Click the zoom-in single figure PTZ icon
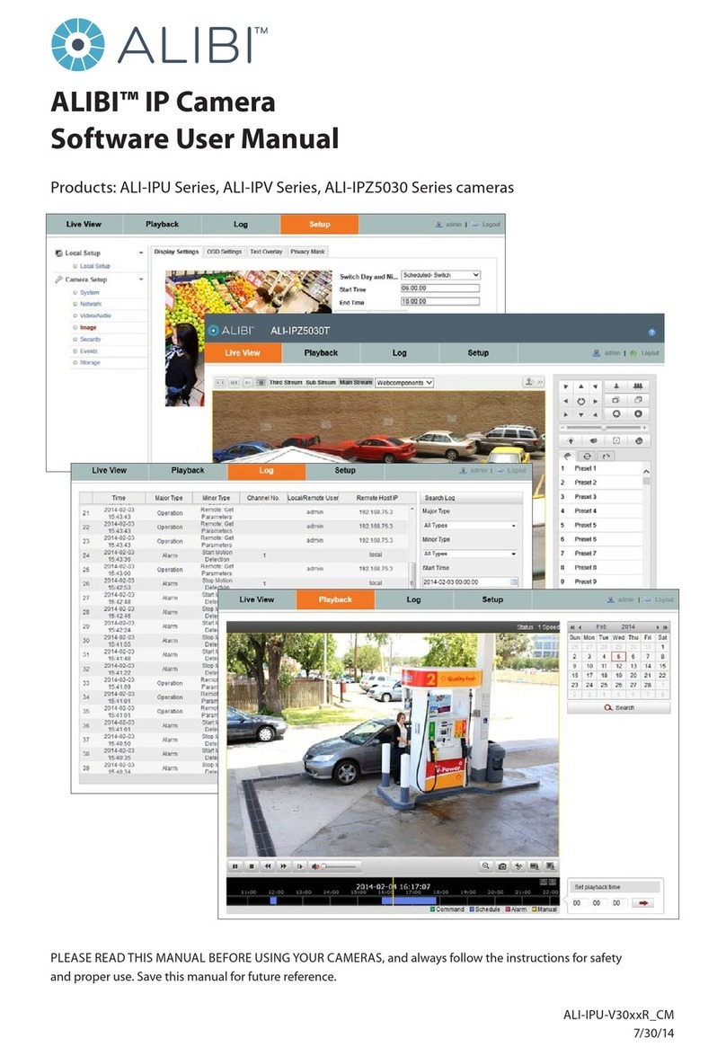This screenshot has width=726, height=1056. click(x=616, y=386)
